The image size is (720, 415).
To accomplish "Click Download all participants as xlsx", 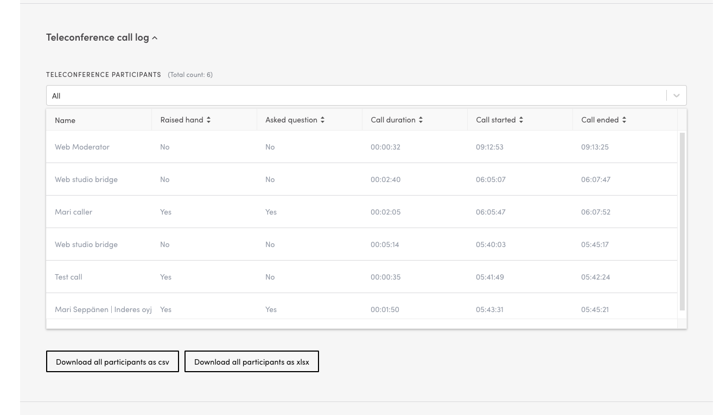I will click(x=252, y=362).
